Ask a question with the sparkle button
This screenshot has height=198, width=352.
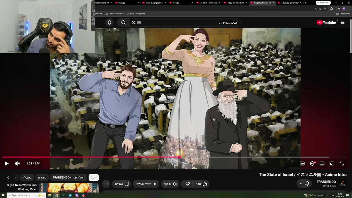tap(146, 184)
